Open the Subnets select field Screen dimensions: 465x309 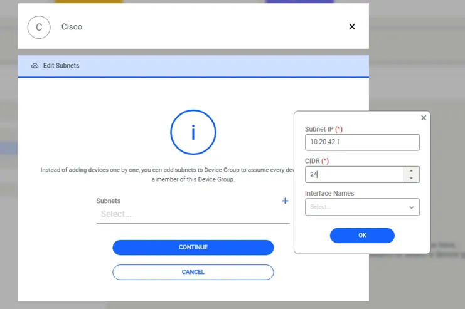point(193,214)
